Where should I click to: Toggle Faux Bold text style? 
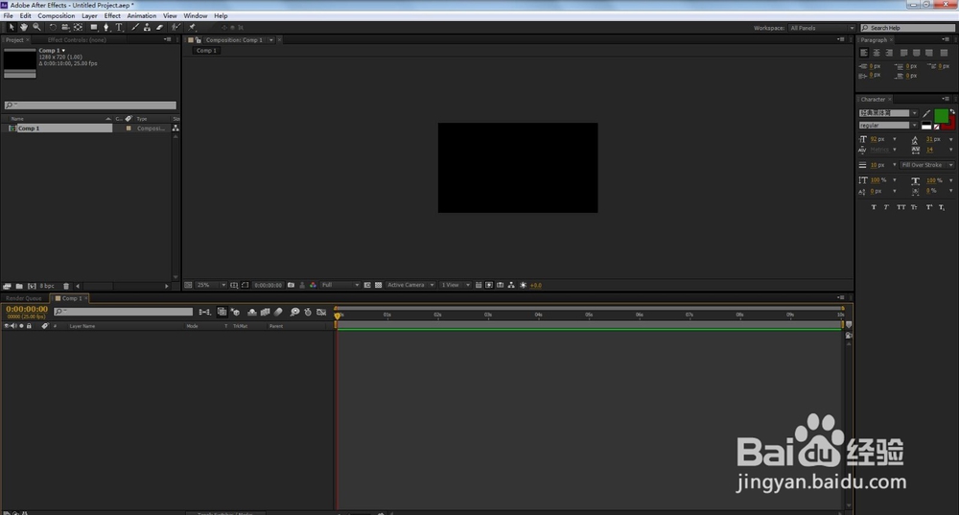point(874,207)
